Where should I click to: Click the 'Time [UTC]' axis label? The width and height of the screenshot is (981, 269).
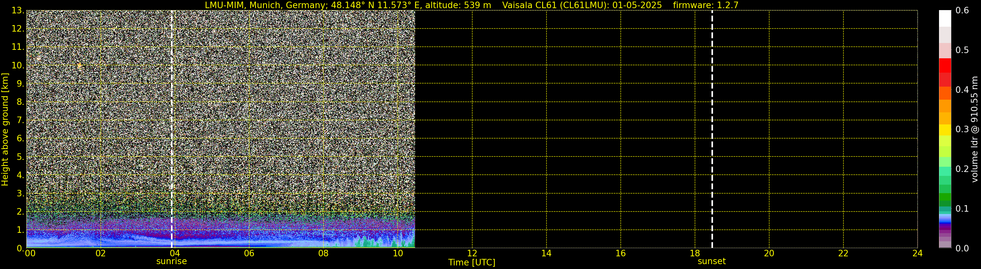(x=471, y=262)
